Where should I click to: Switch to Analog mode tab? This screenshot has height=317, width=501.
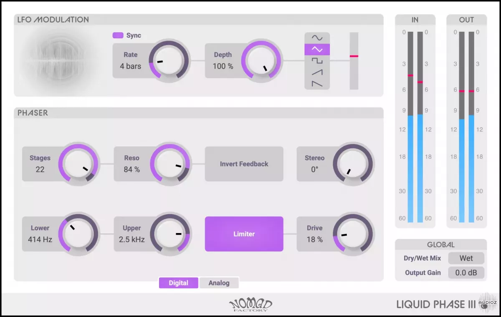(219, 283)
